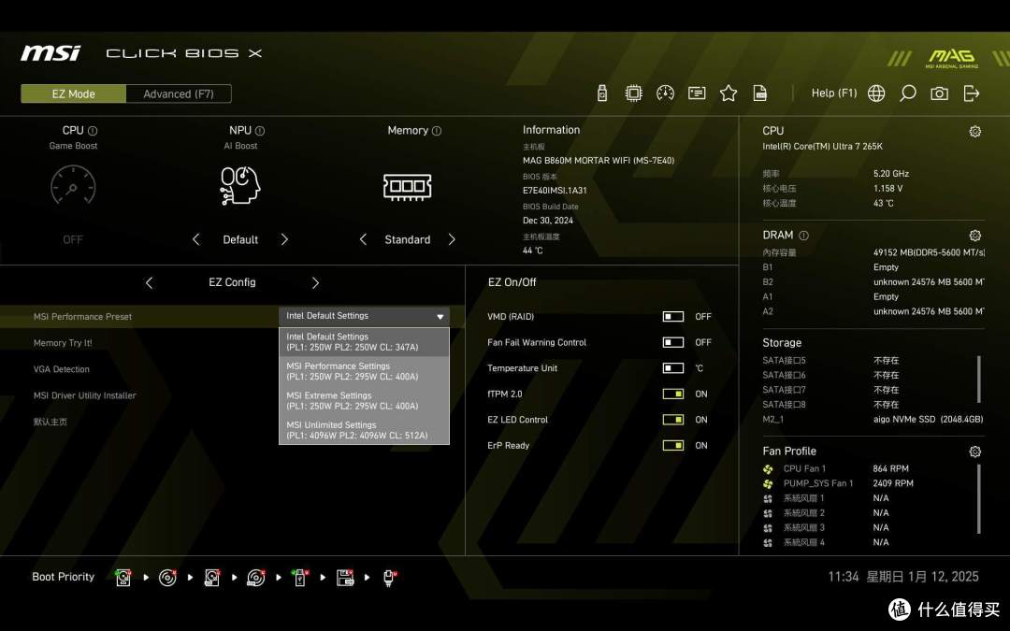Screen dimensions: 1010x631
Task: Click right arrow beside NPU Default
Action: click(284, 239)
